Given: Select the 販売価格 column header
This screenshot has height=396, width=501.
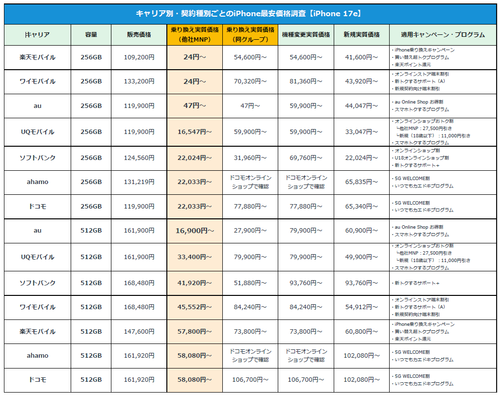Looking at the screenshot, I should pyautogui.click(x=139, y=35).
